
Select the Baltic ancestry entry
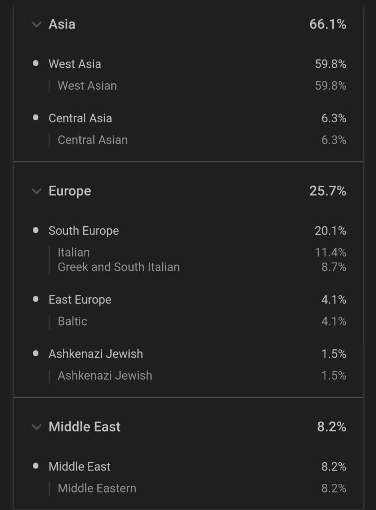[x=72, y=321]
